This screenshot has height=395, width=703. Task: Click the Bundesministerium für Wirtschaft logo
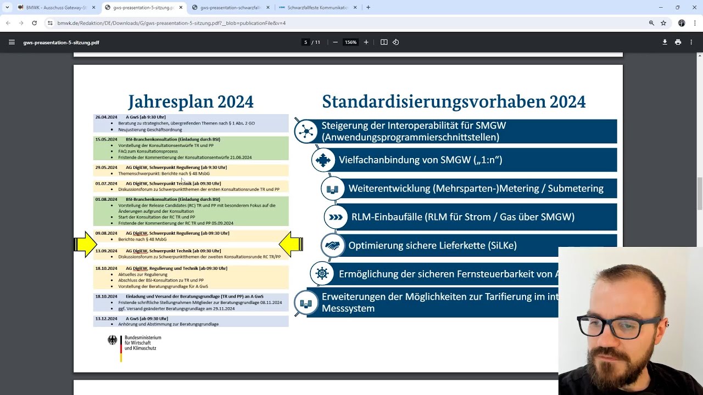coord(135,348)
